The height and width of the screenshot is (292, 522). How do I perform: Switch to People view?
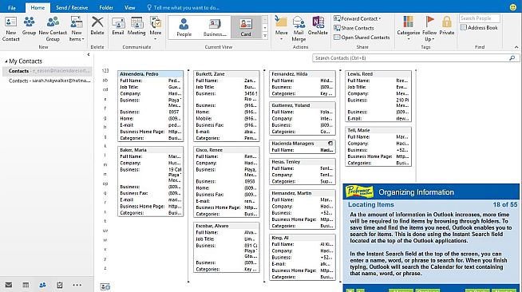click(184, 27)
